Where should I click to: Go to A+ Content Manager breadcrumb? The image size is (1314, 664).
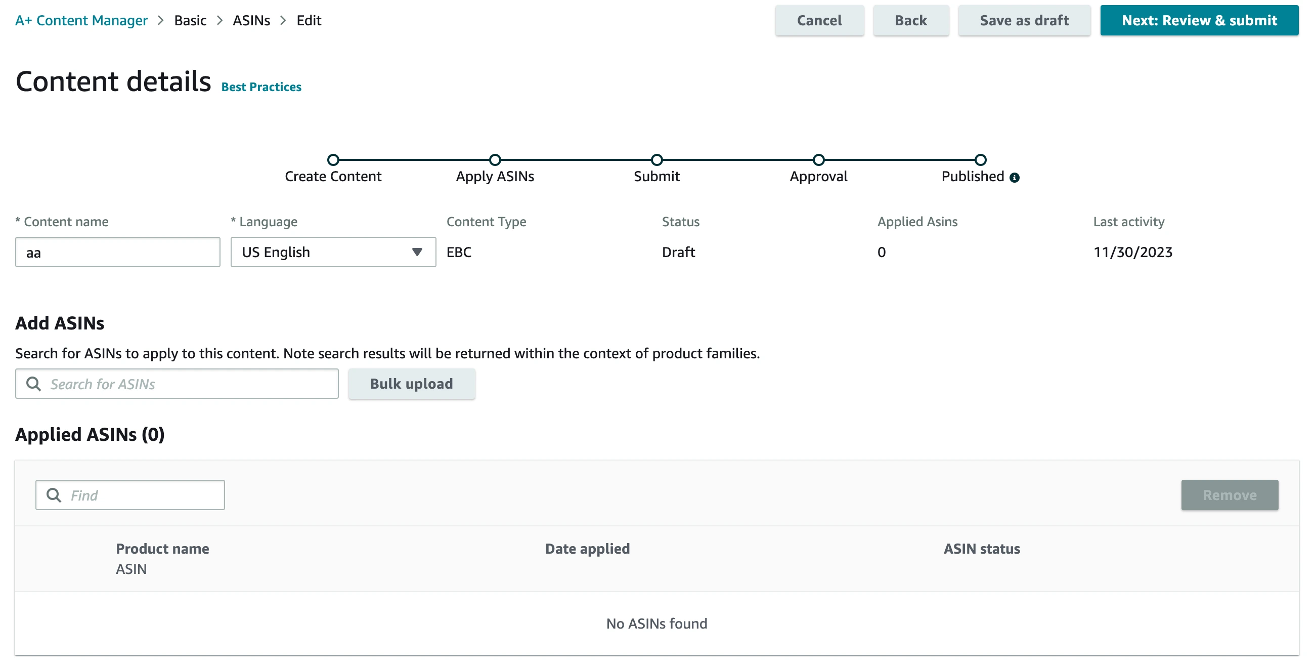[x=81, y=20]
